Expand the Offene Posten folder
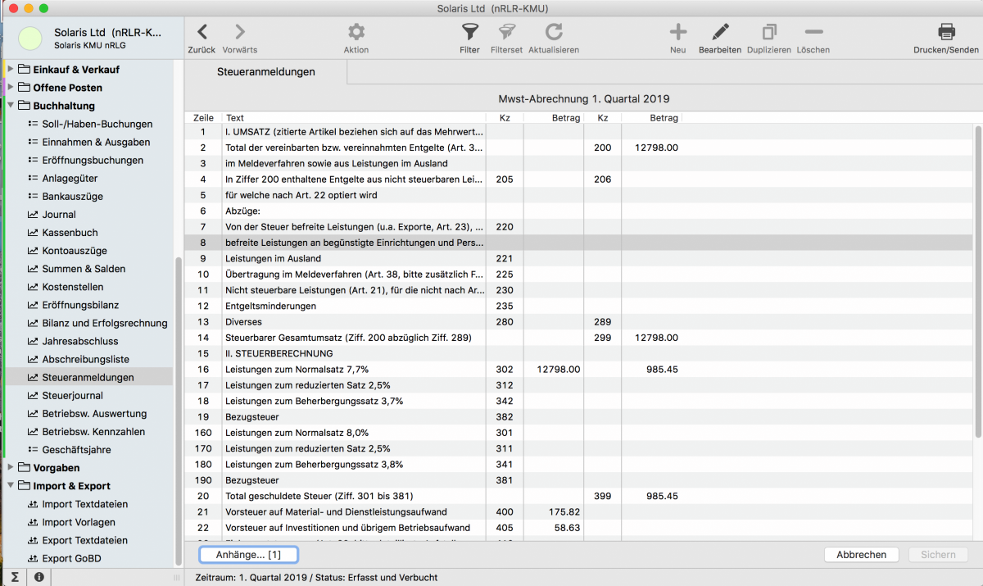The width and height of the screenshot is (983, 586). point(11,88)
